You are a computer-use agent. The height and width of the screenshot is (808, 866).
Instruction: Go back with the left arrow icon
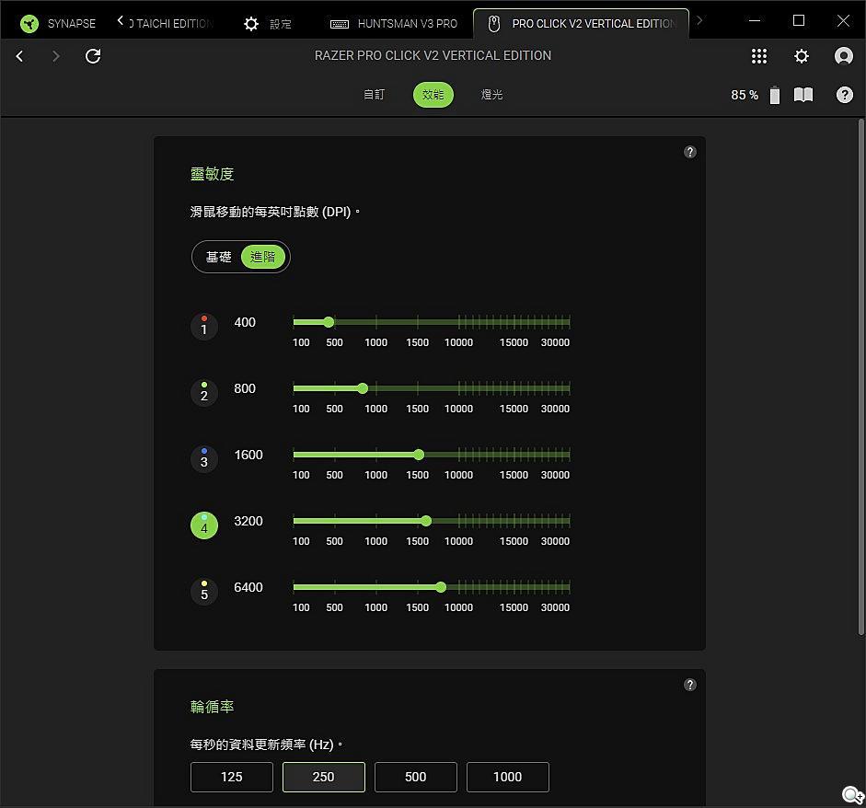tap(19, 56)
